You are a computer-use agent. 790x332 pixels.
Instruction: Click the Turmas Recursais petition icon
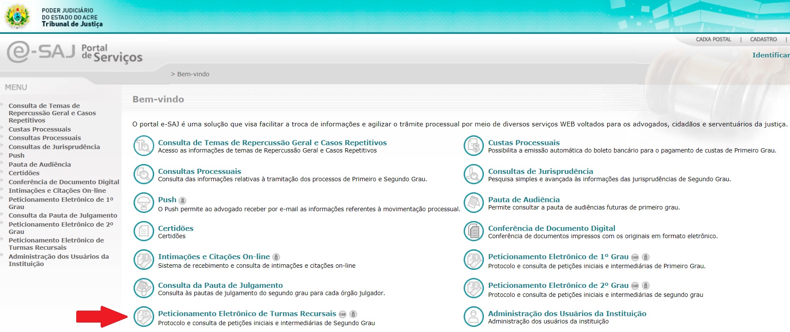(143, 317)
